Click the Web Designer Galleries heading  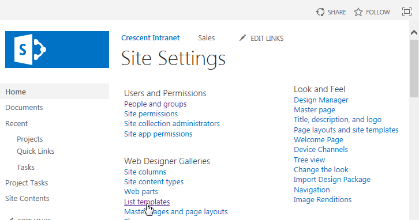(167, 161)
